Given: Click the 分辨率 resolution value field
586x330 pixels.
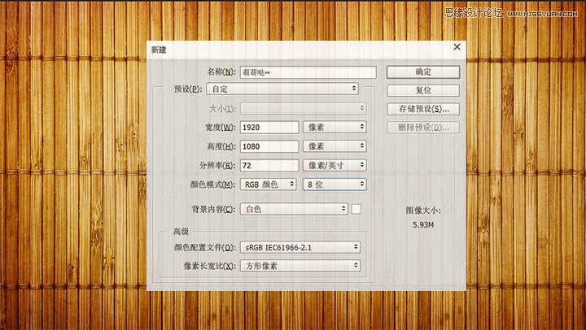Looking at the screenshot, I should [269, 165].
